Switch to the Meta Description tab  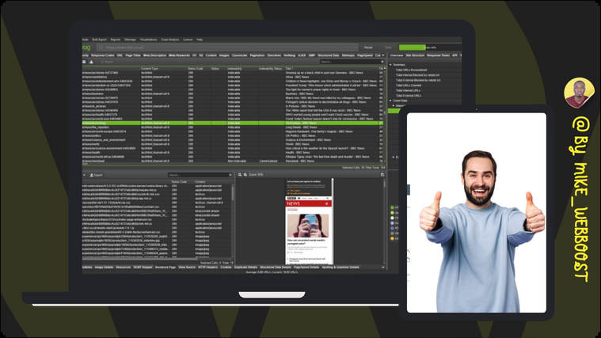click(x=154, y=55)
